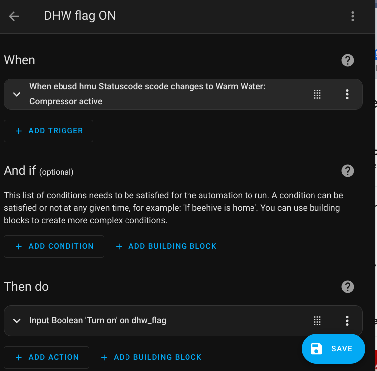377x371 pixels.
Task: Open help for the Then do section
Action: [348, 287]
